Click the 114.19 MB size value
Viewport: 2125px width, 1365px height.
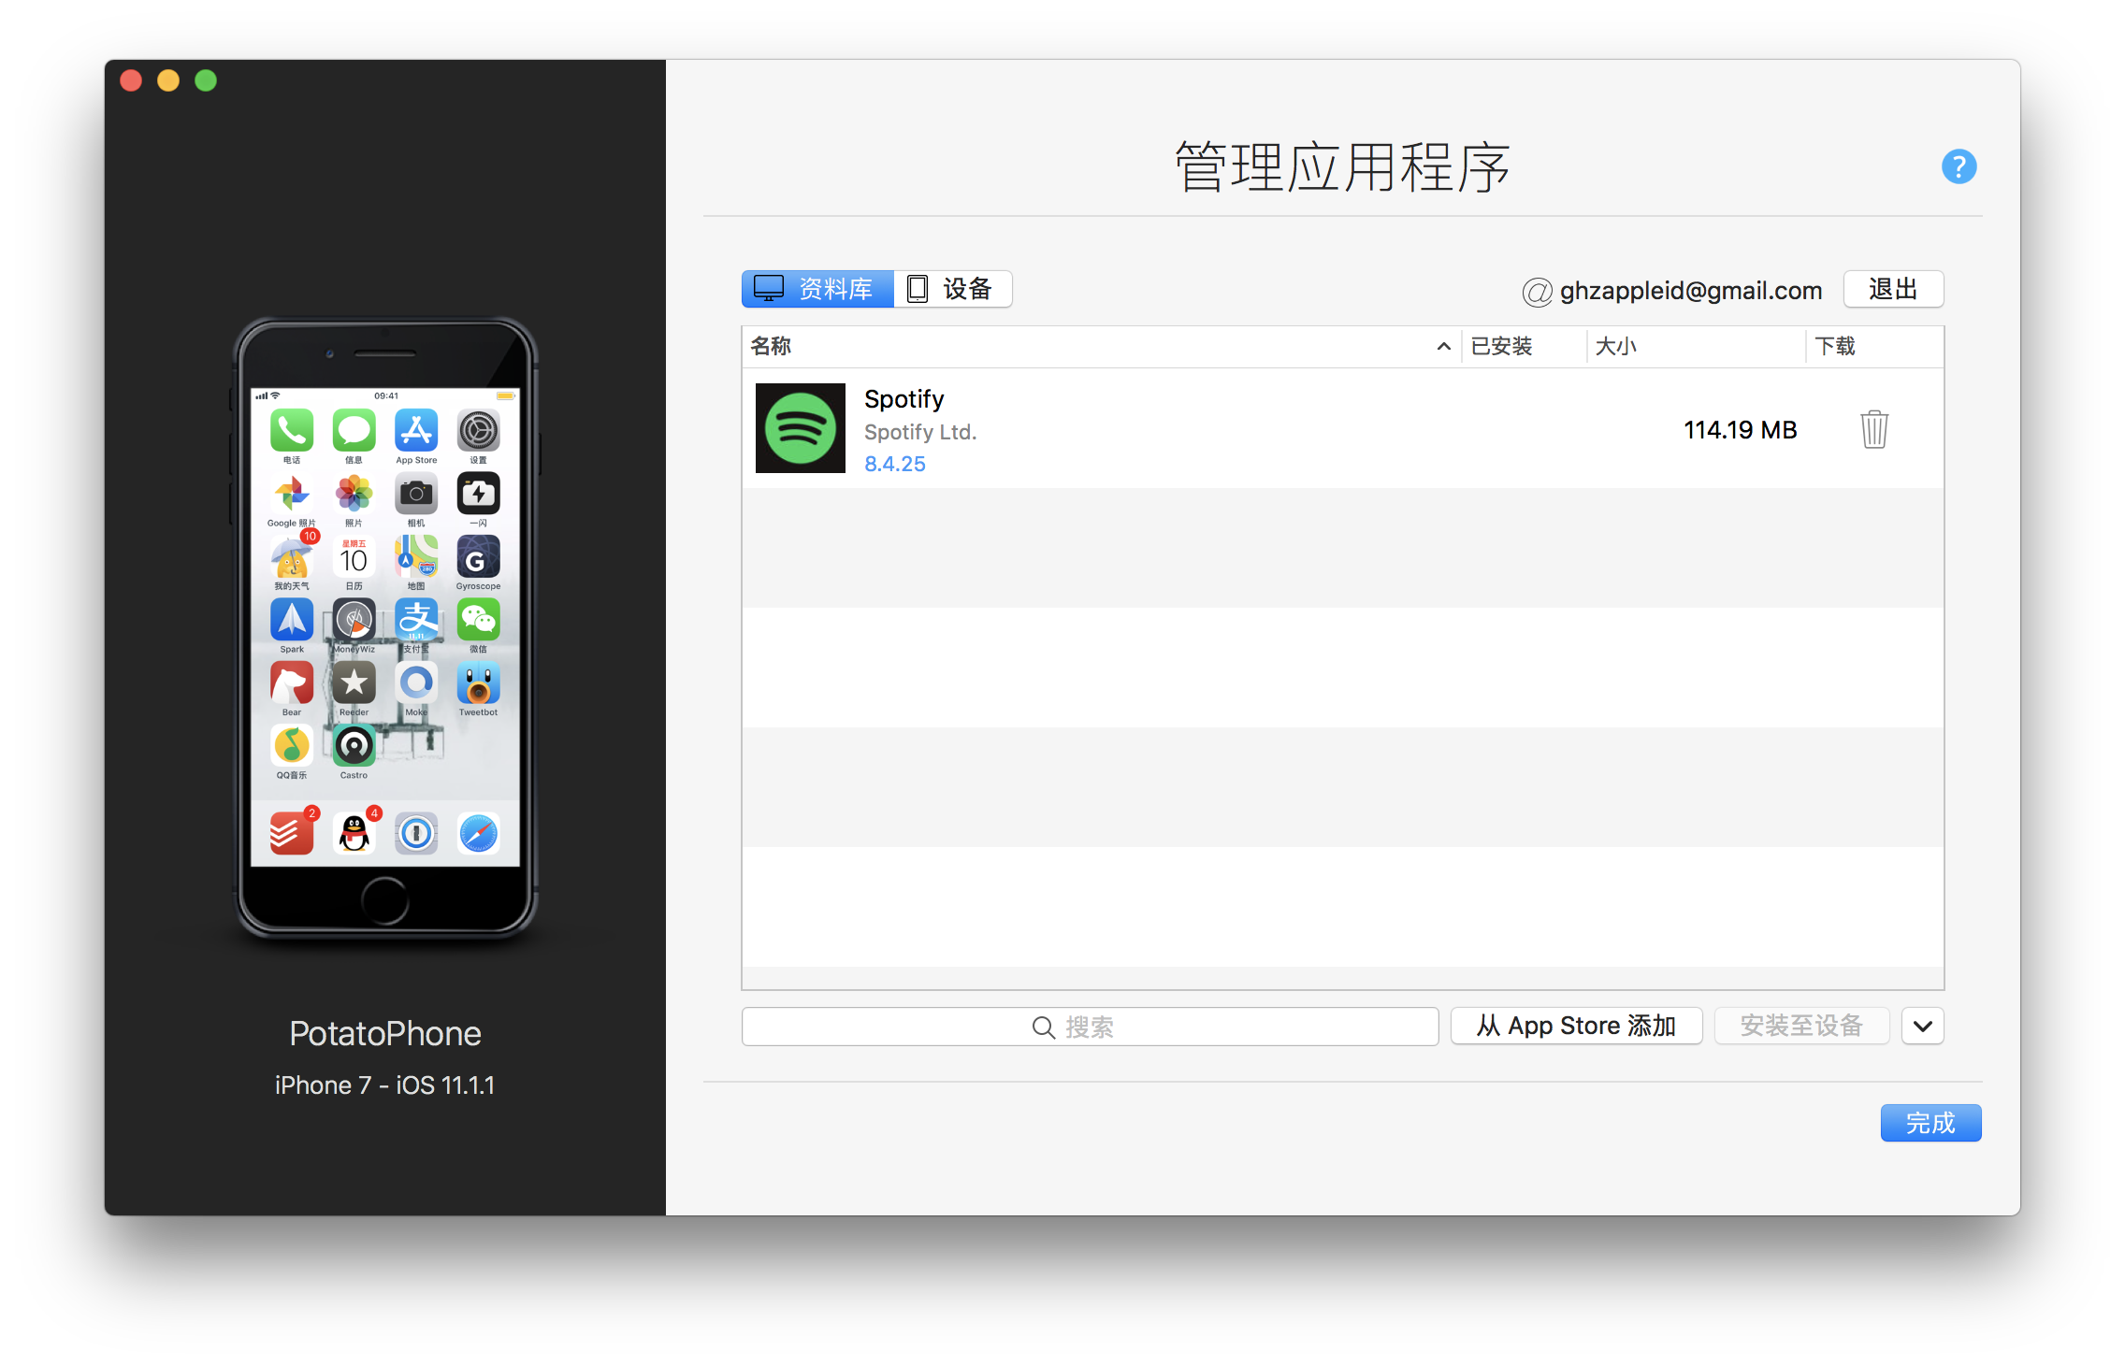tap(1740, 430)
